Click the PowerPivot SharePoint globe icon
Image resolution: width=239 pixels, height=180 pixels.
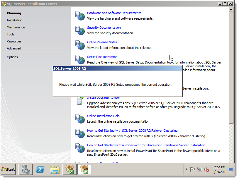[x=80, y=148]
